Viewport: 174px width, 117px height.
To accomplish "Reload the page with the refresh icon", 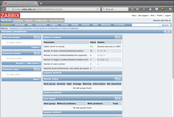I will click(x=98, y=9).
